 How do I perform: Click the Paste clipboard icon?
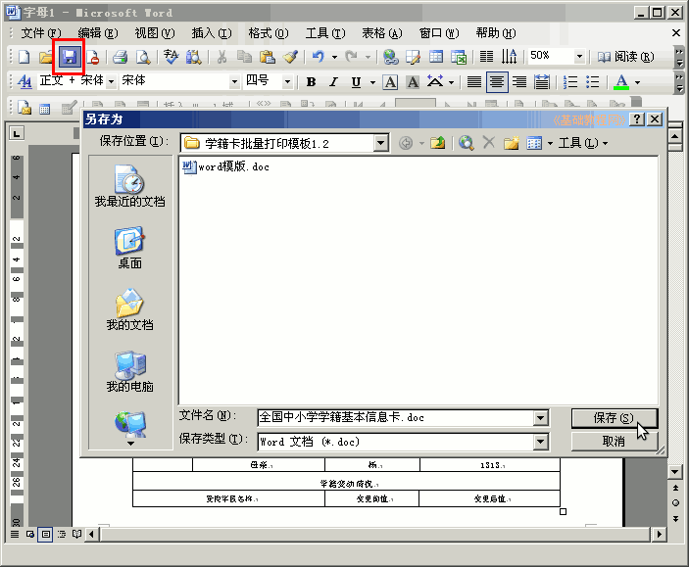pyautogui.click(x=268, y=57)
